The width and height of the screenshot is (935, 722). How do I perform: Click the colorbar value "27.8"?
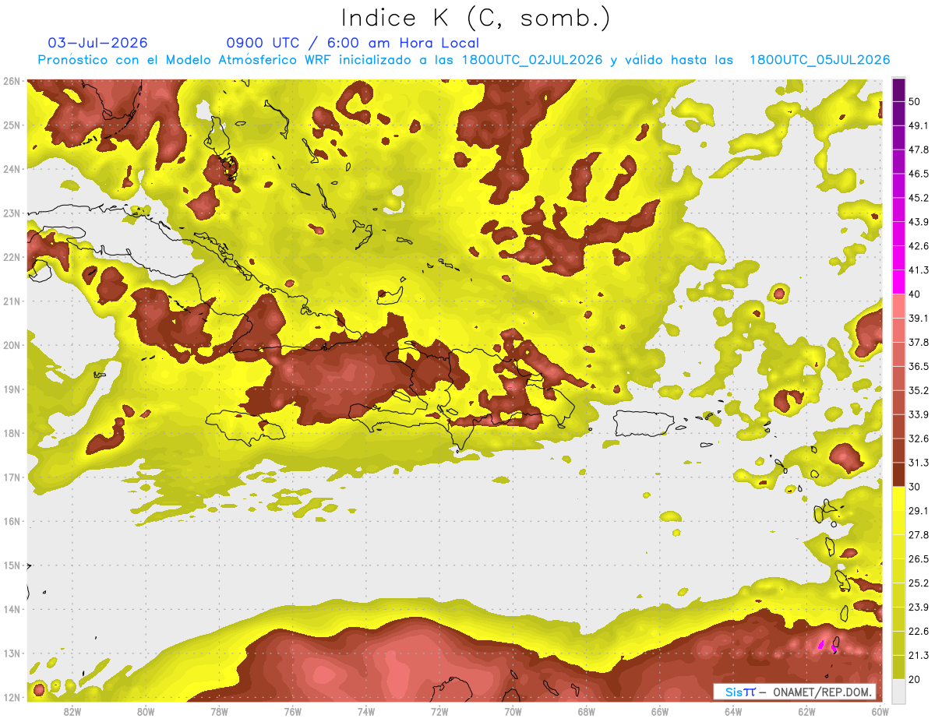tap(919, 534)
